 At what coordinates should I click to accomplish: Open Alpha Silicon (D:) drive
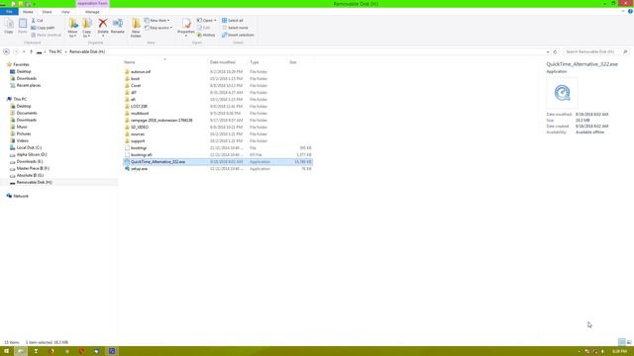pos(32,154)
